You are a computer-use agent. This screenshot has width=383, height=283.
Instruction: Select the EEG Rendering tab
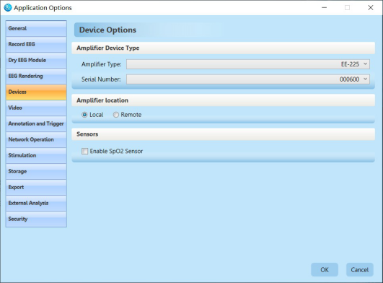coord(36,77)
